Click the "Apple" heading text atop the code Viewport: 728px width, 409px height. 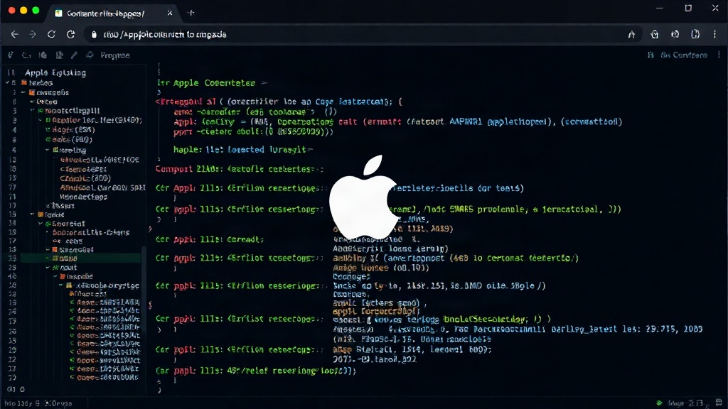tap(186, 83)
